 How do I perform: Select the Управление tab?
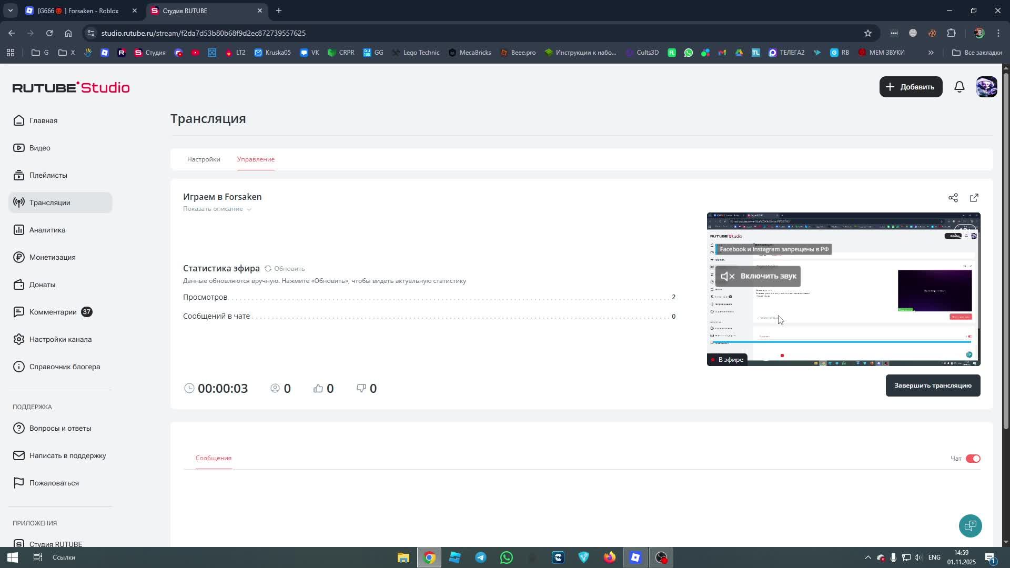256,159
